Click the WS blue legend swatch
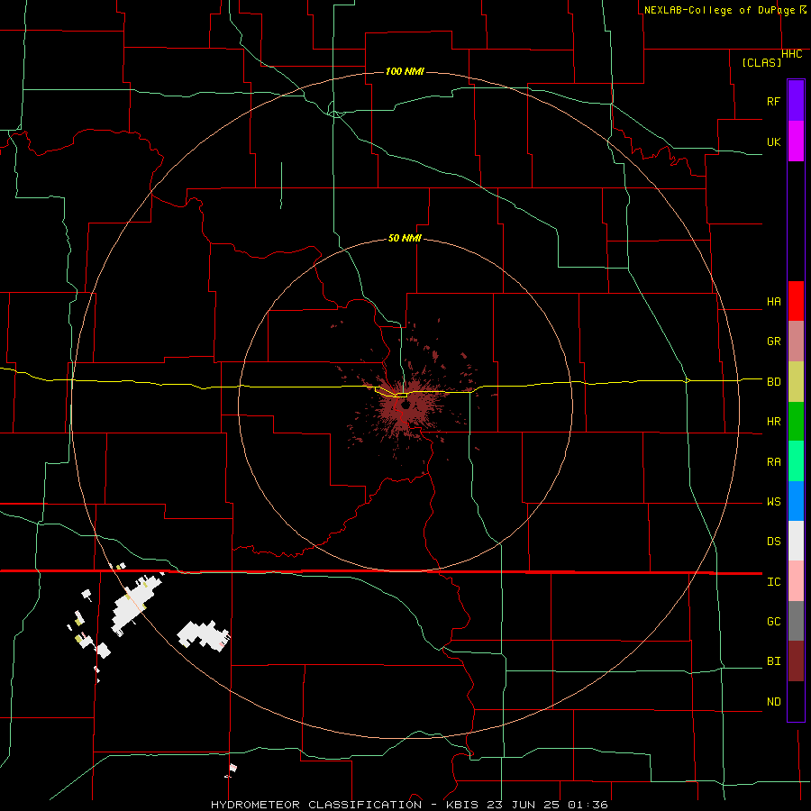The image size is (811, 811). pos(796,501)
